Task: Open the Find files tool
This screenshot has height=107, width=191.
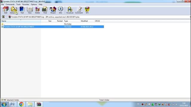Action: (45, 10)
